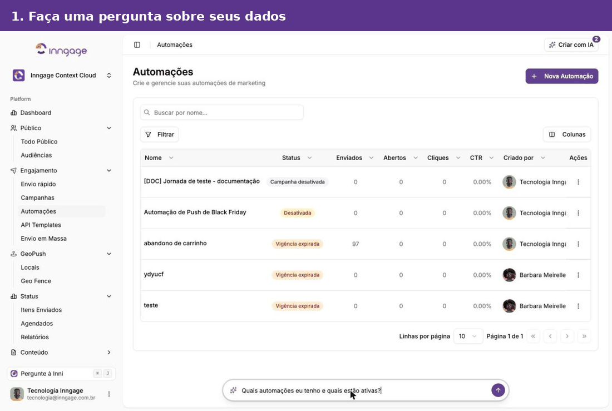This screenshot has height=411, width=612.
Task: Open user menu dots beside Tecnologia Inngage
Action: click(x=109, y=394)
